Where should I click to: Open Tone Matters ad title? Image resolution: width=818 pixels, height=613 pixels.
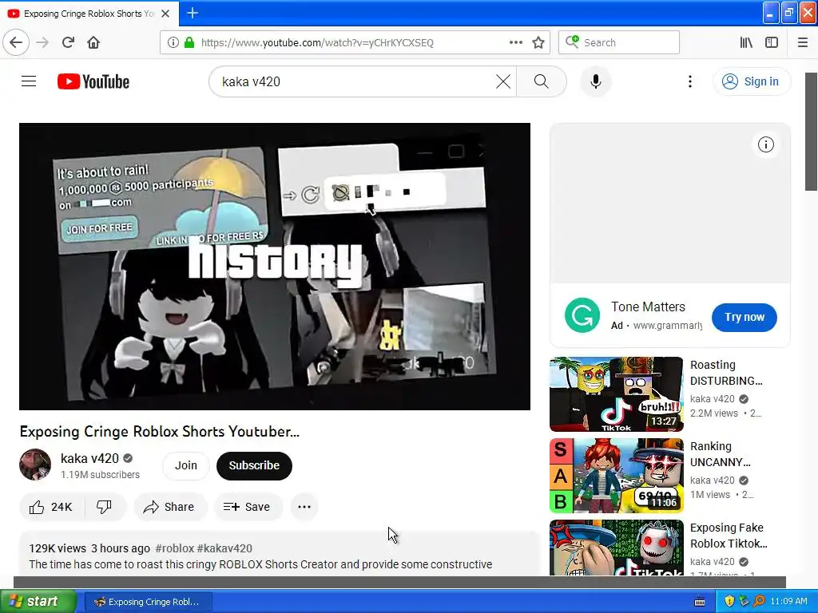(x=648, y=307)
